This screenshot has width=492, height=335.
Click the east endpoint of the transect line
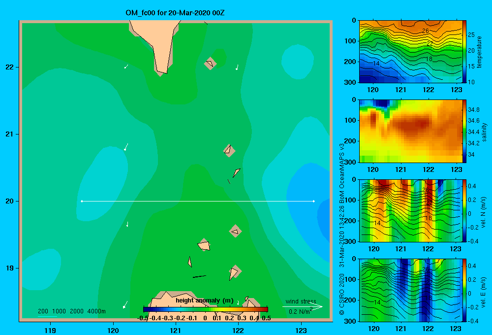coord(314,201)
